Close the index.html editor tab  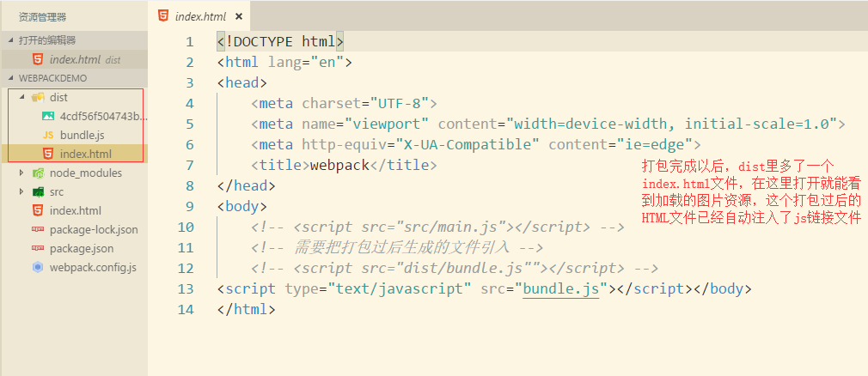click(239, 16)
